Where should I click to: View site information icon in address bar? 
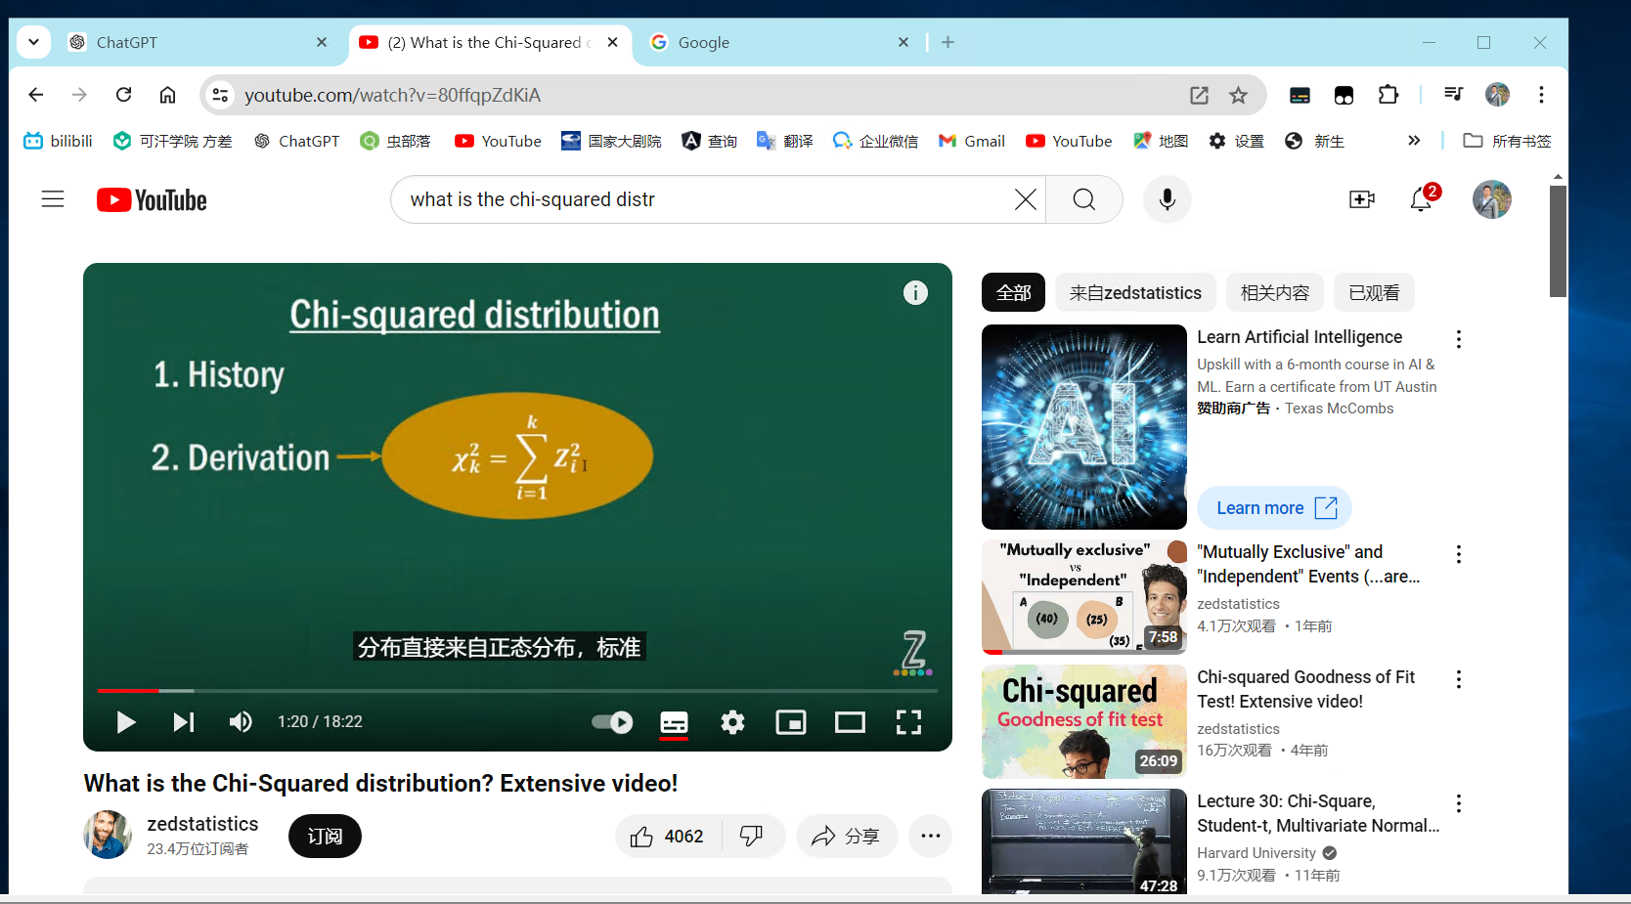(x=221, y=95)
